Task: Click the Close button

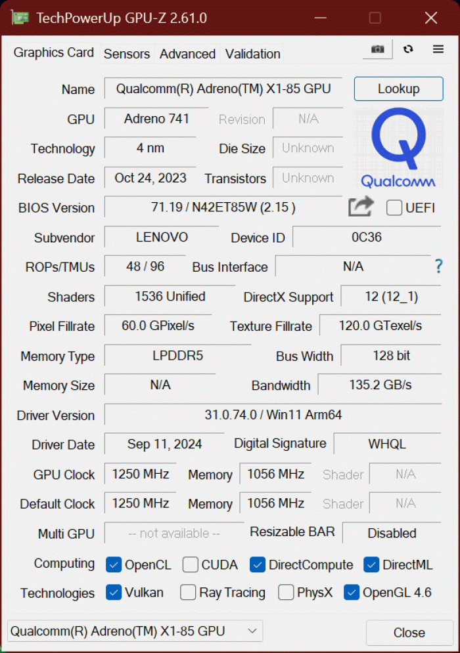Action: pyautogui.click(x=409, y=633)
